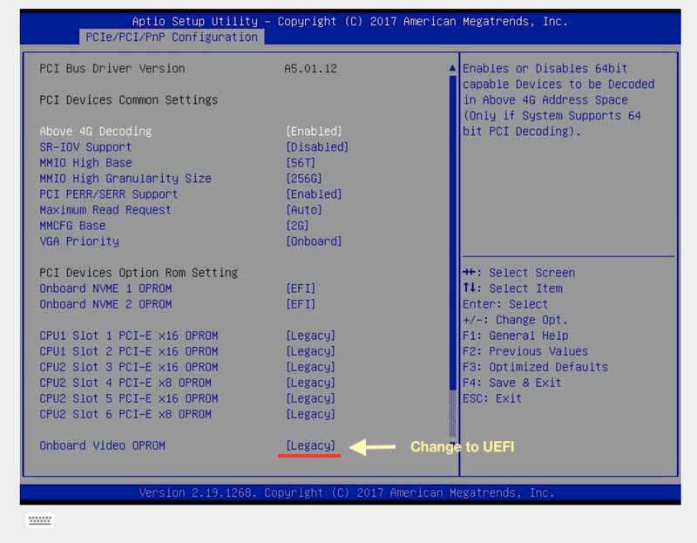The height and width of the screenshot is (543, 697).
Task: Select the PCIe/PCI/PnP Configuration tab
Action: (x=172, y=37)
